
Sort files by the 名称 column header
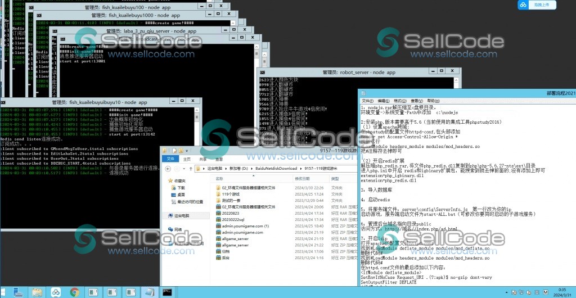pos(219,179)
